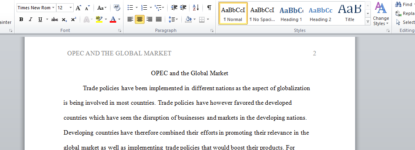The image size is (415, 150).
Task: Open the Select menu in Editing
Action: coord(405,23)
